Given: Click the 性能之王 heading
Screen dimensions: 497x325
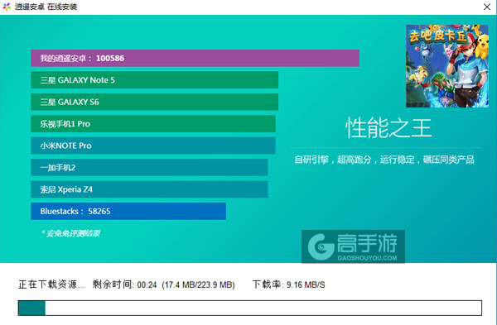Looking at the screenshot, I should 388,128.
